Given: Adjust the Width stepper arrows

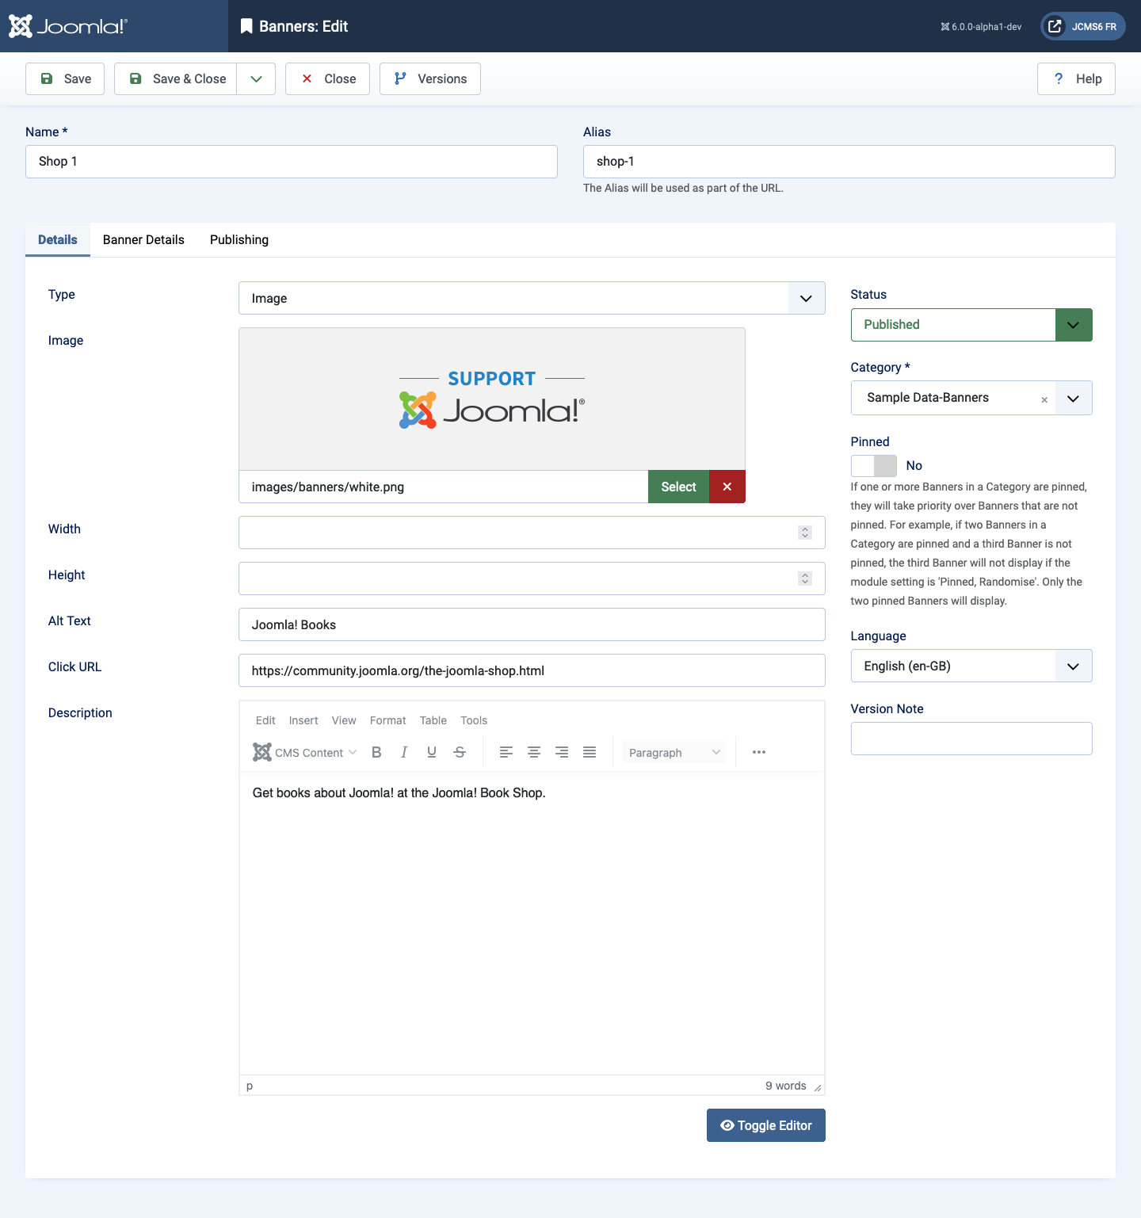Looking at the screenshot, I should coord(805,533).
